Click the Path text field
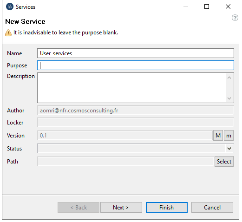 [125, 162]
